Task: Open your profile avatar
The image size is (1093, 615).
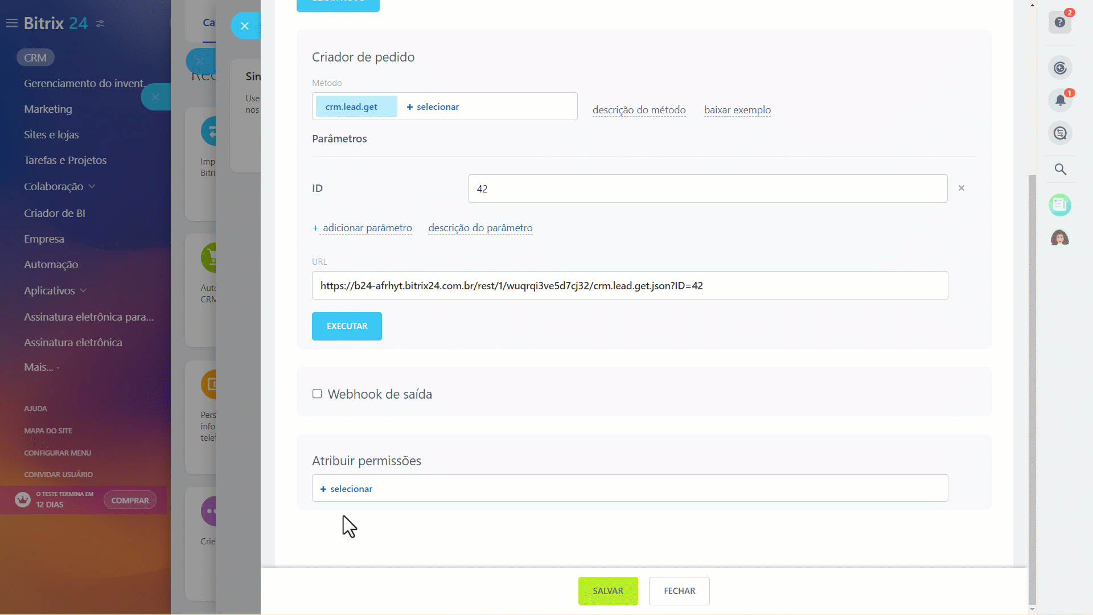Action: (1060, 237)
